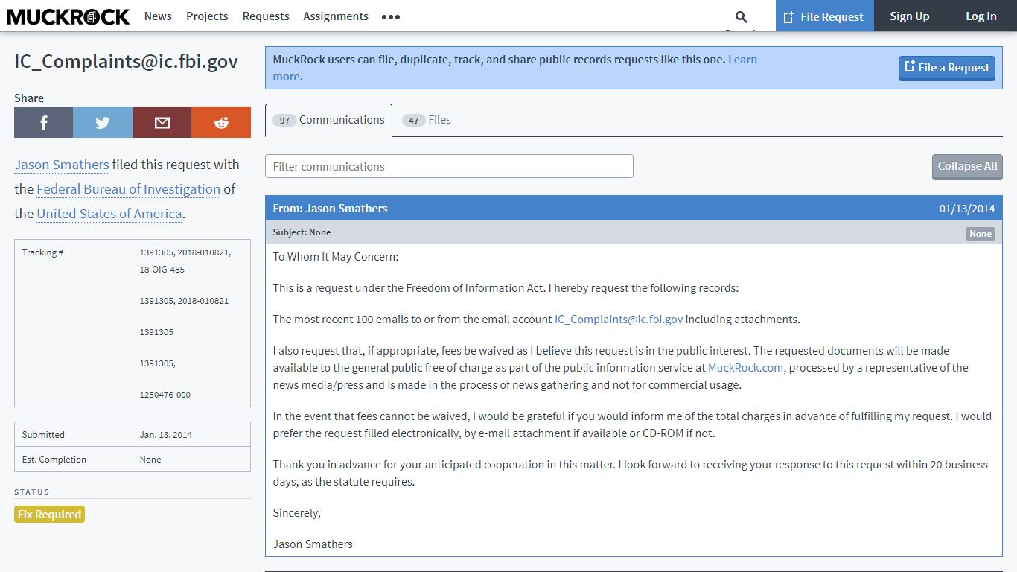The height and width of the screenshot is (572, 1017).
Task: Click the IC_Complaints@ic.fbi.gov email link in message
Action: [x=619, y=320]
